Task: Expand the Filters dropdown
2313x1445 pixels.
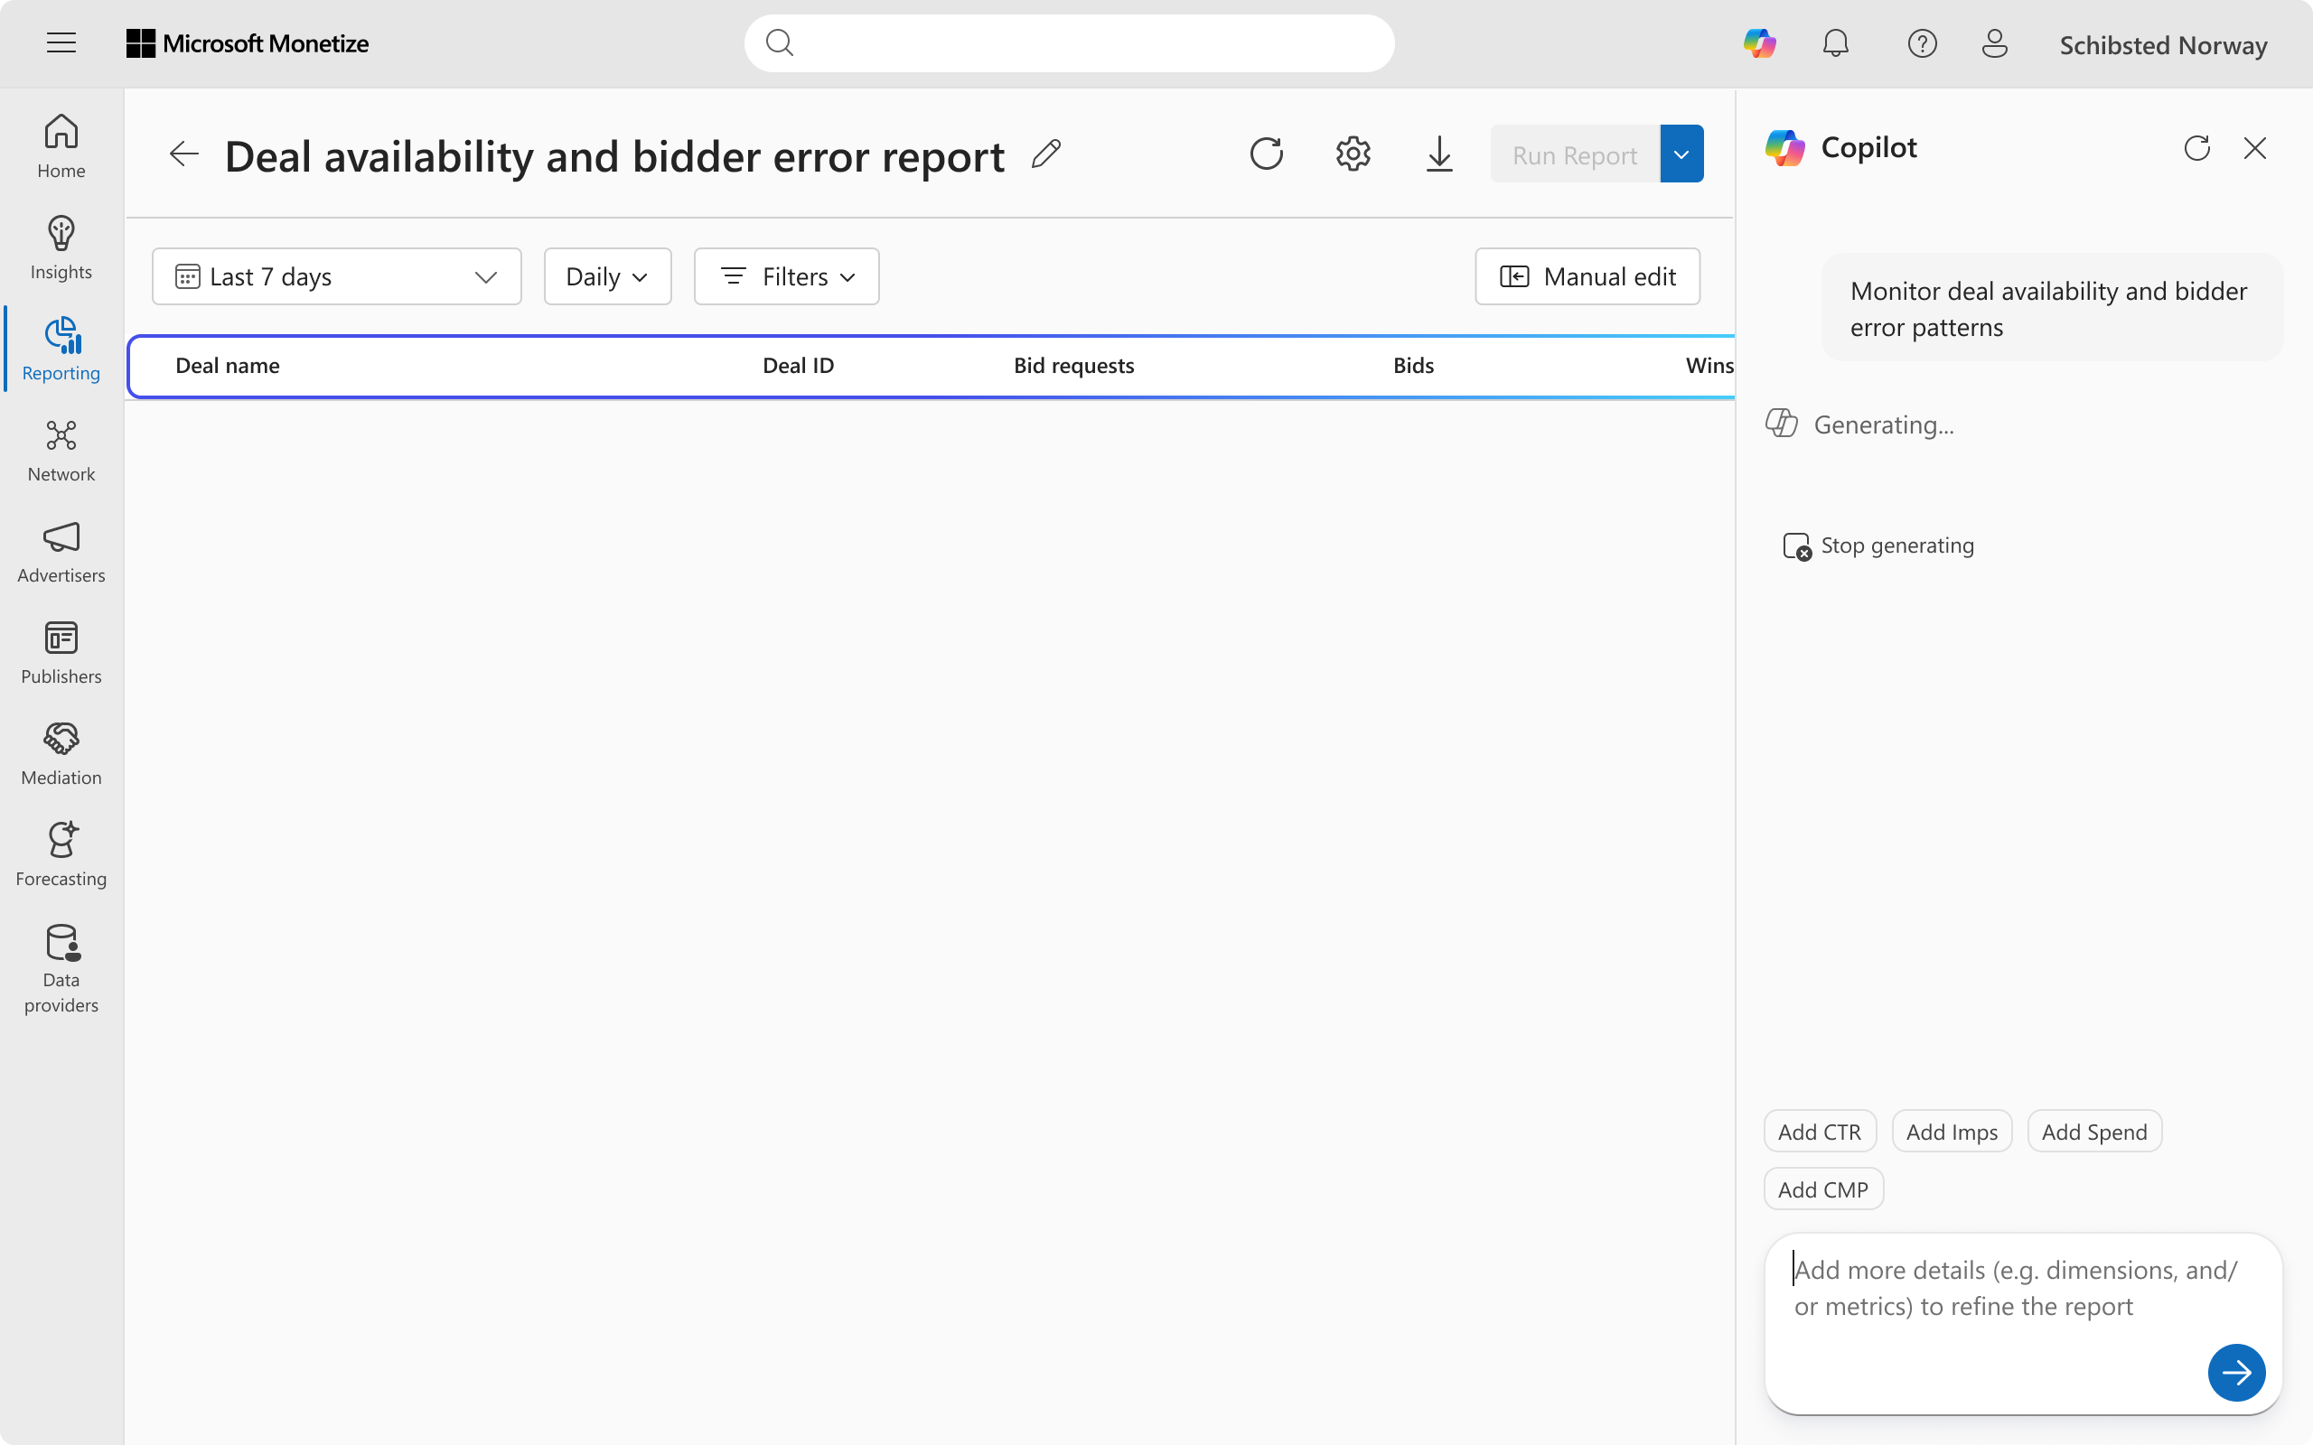Action: point(786,277)
